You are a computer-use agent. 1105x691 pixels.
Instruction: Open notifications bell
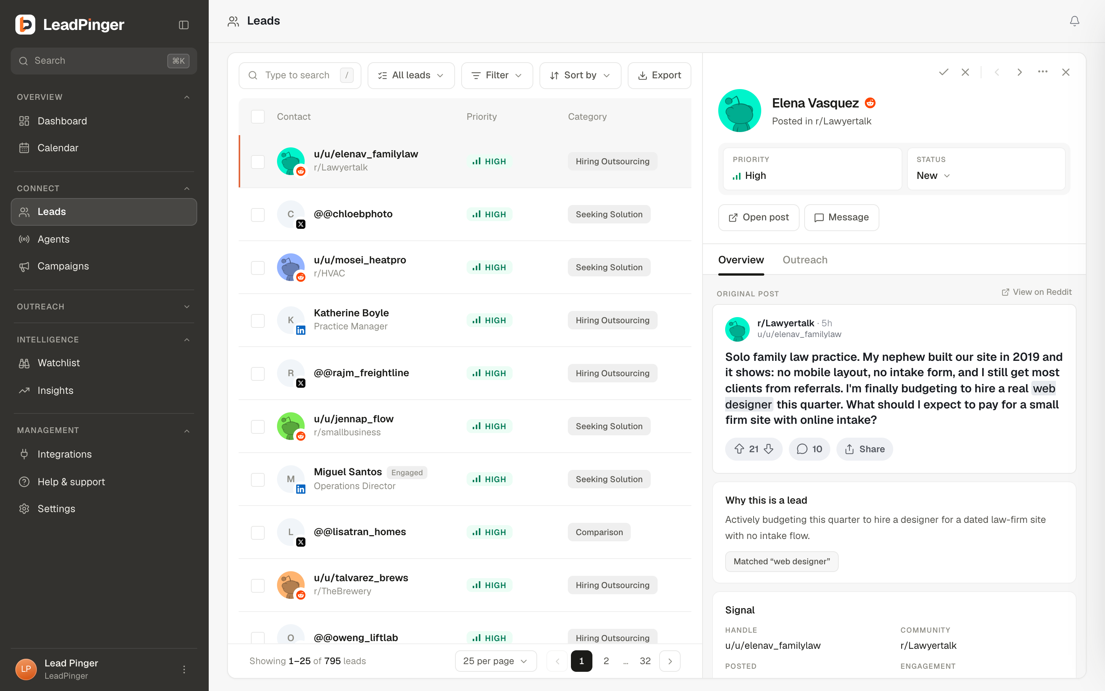point(1074,21)
